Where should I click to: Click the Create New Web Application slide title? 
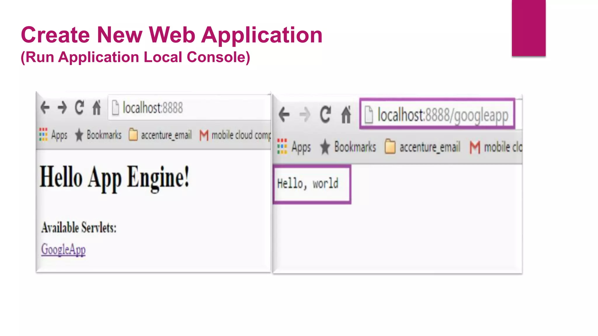click(172, 35)
